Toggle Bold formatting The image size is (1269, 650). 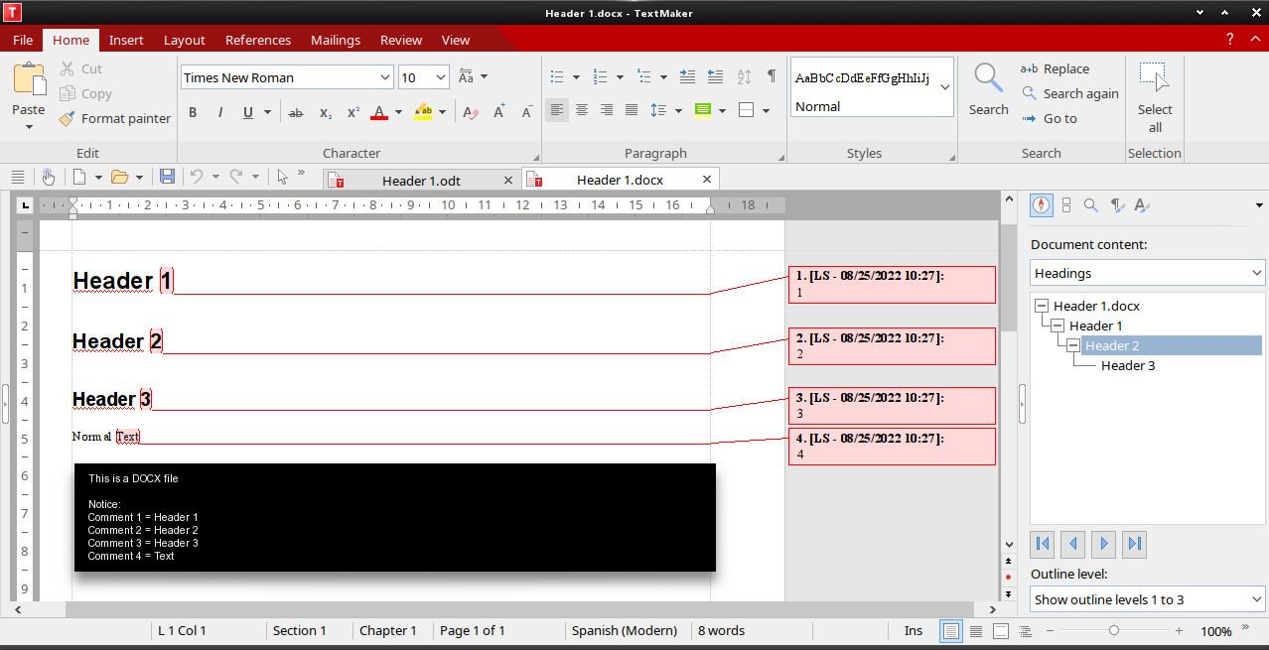tap(193, 112)
